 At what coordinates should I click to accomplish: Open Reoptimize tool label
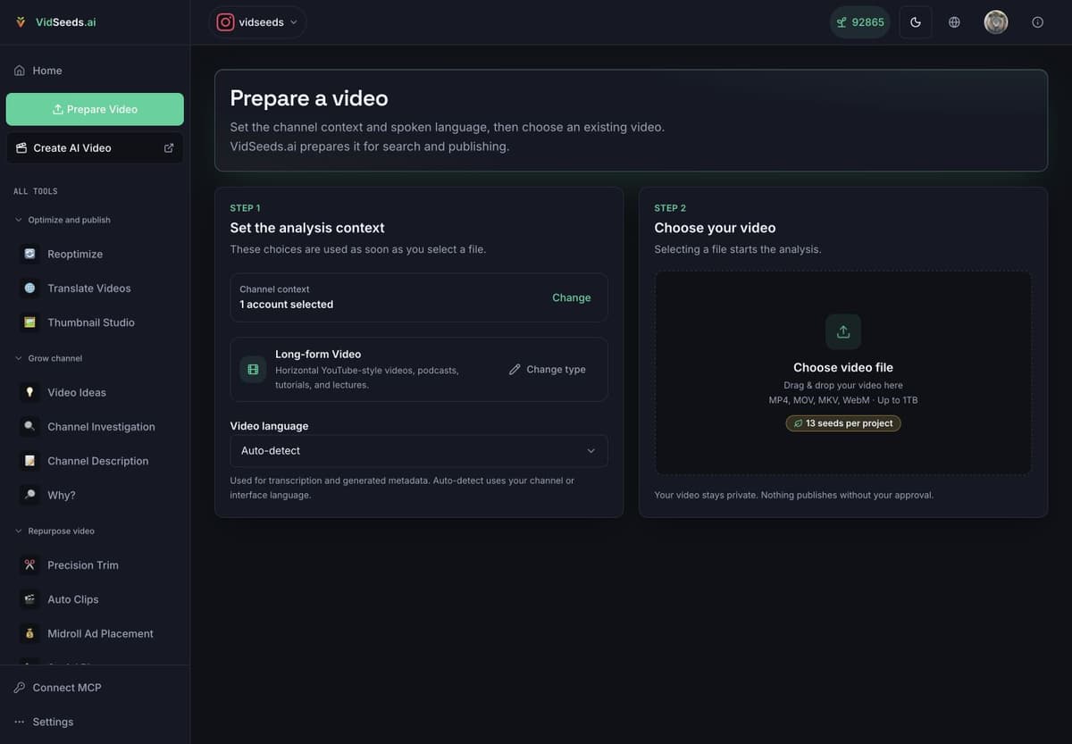point(75,254)
